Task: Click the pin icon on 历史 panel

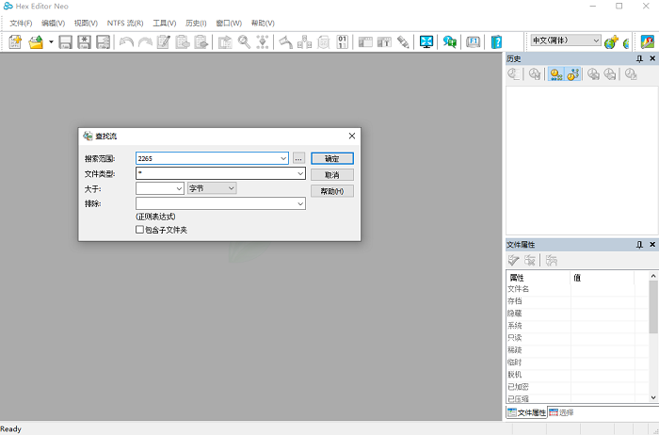Action: click(639, 58)
